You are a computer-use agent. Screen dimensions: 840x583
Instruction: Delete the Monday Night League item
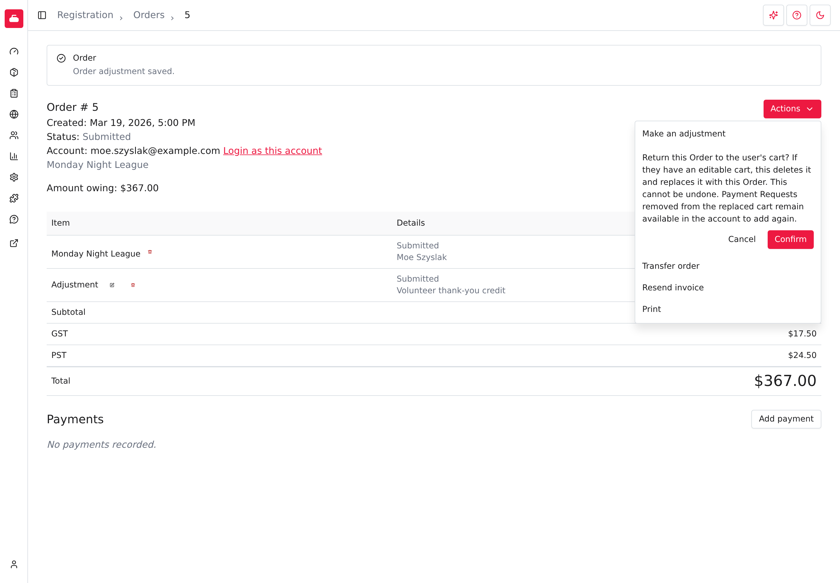(150, 252)
